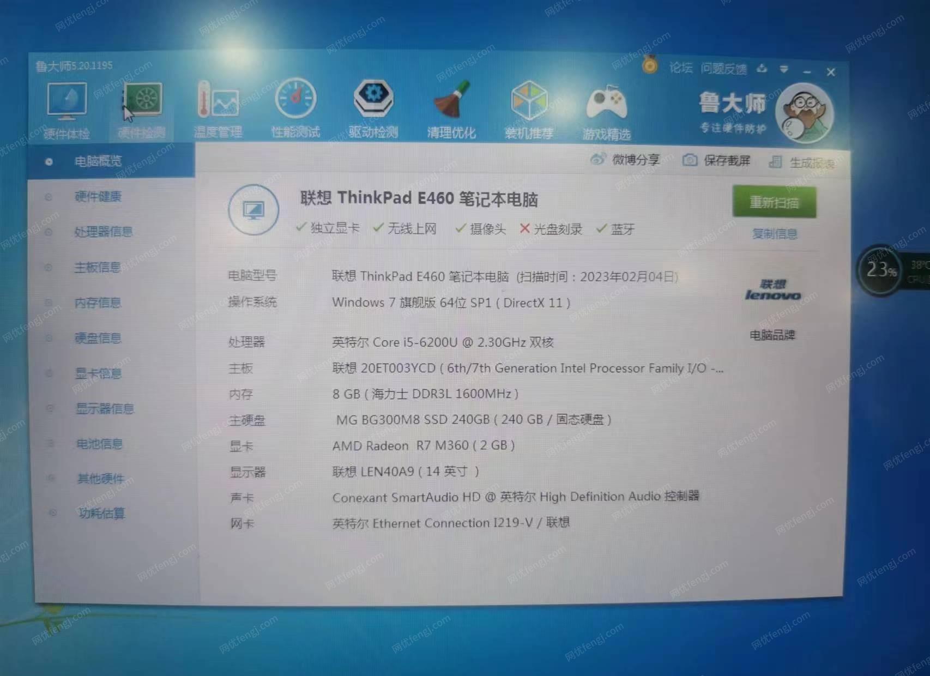This screenshot has width=930, height=676.
Task: Open 驱动检测 driver detection
Action: coord(373,108)
